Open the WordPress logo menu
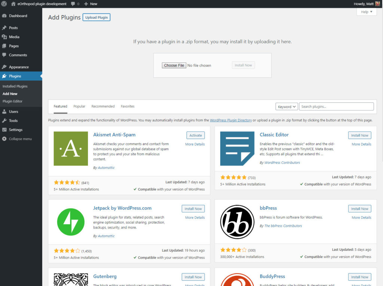This screenshot has height=286, width=383. [x=4, y=4]
